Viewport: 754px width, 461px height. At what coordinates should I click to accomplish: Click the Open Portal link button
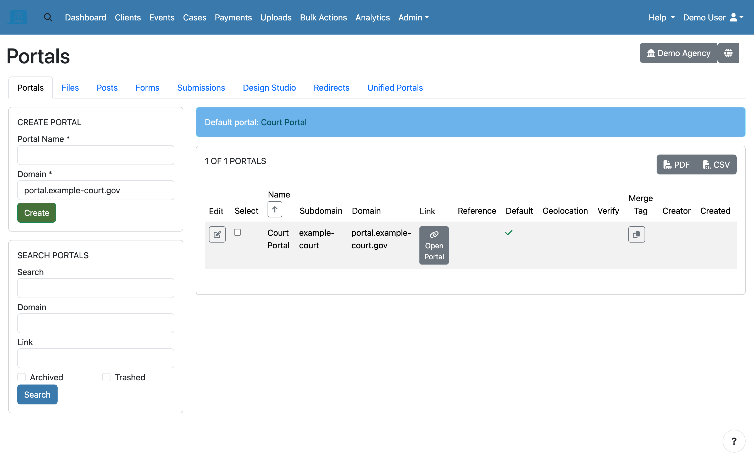(x=434, y=245)
